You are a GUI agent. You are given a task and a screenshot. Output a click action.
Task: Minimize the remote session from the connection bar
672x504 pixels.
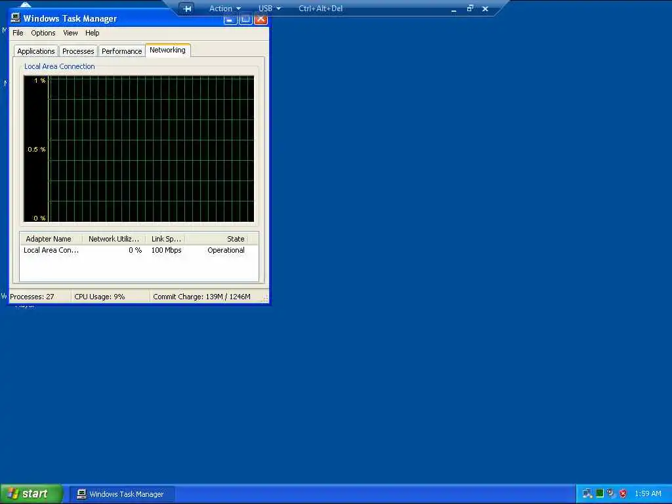[x=454, y=9]
